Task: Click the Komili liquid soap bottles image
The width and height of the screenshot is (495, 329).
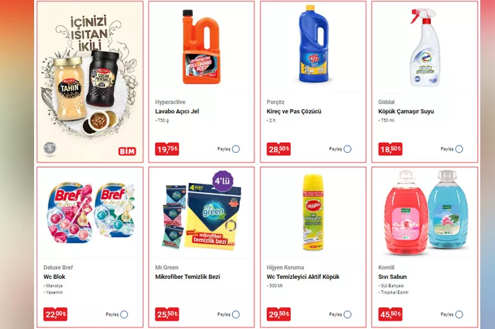Action: pos(425,212)
